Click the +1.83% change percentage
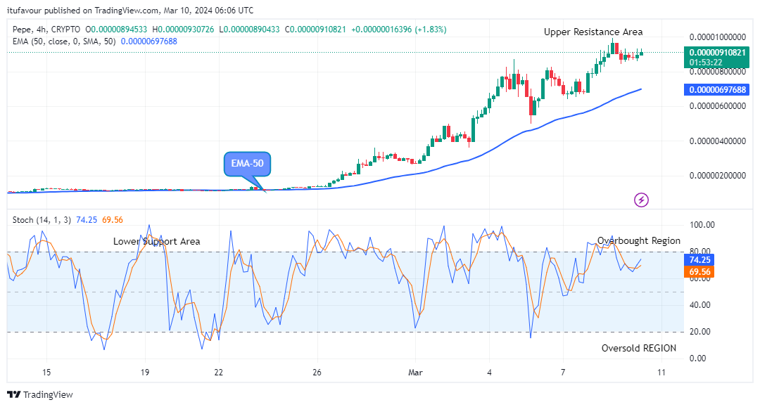Viewport: 760px width, 407px height. pyautogui.click(x=431, y=30)
